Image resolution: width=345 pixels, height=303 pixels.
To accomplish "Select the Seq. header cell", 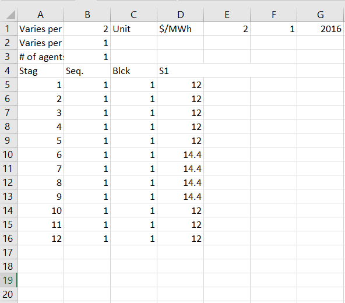I will (x=87, y=71).
